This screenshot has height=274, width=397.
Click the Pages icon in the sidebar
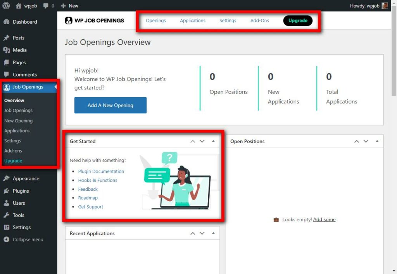7,62
